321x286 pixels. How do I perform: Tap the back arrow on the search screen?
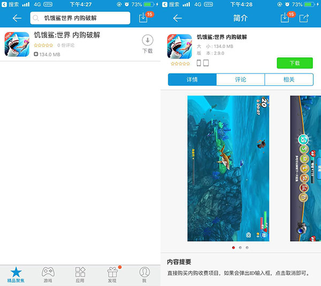pos(17,18)
